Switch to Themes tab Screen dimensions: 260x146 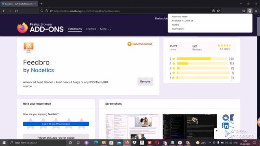click(91, 29)
